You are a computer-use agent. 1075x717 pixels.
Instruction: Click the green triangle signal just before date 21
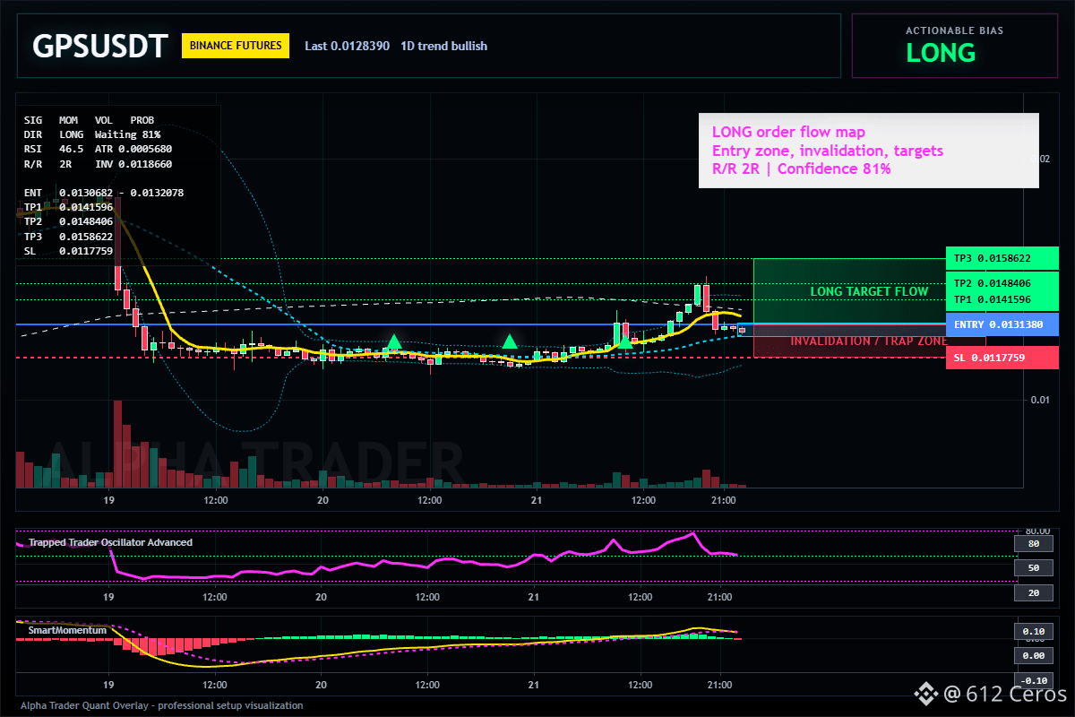[x=509, y=341]
